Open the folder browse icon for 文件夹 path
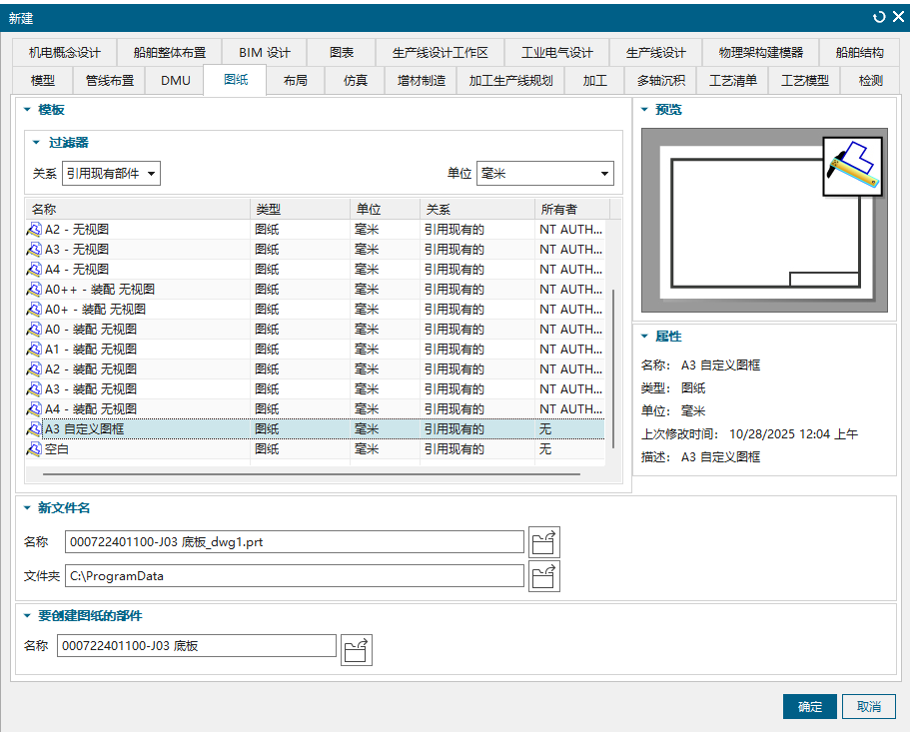This screenshot has width=910, height=732. pyautogui.click(x=543, y=575)
